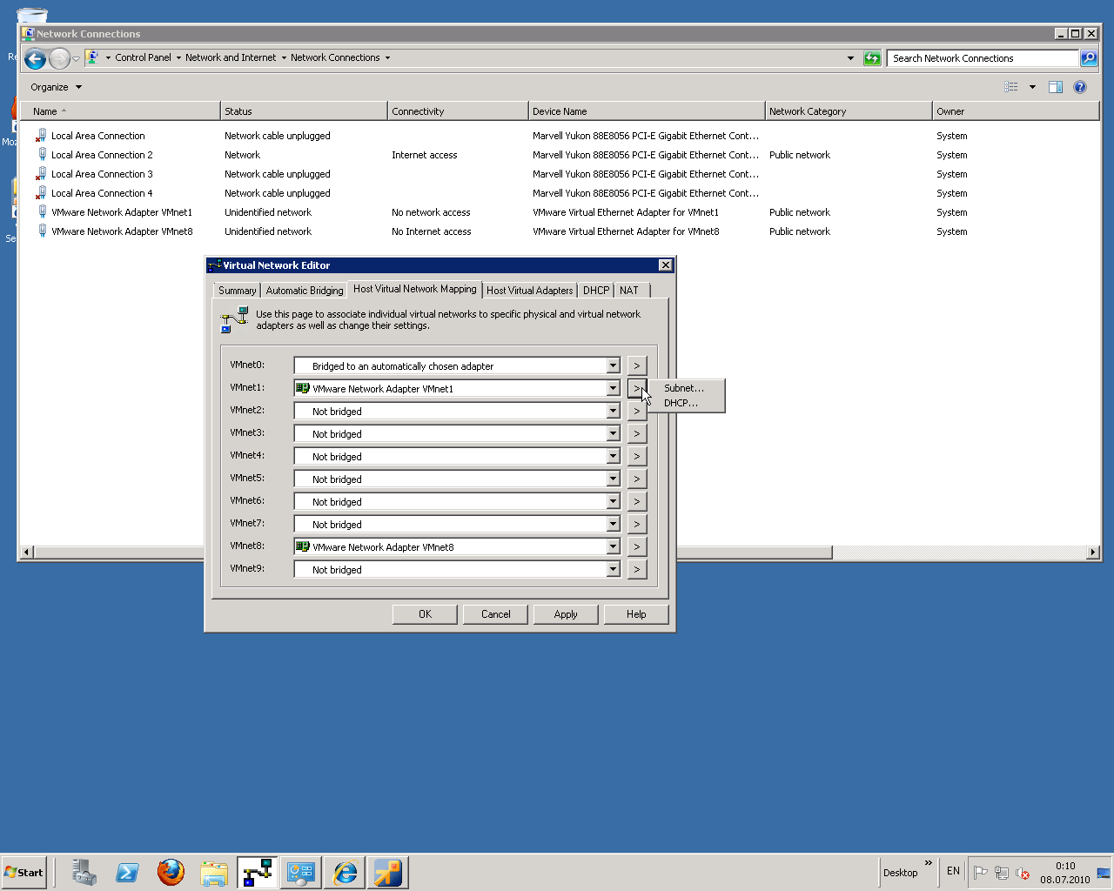The image size is (1114, 891).
Task: Open Server Manager from the taskbar
Action: 84,872
